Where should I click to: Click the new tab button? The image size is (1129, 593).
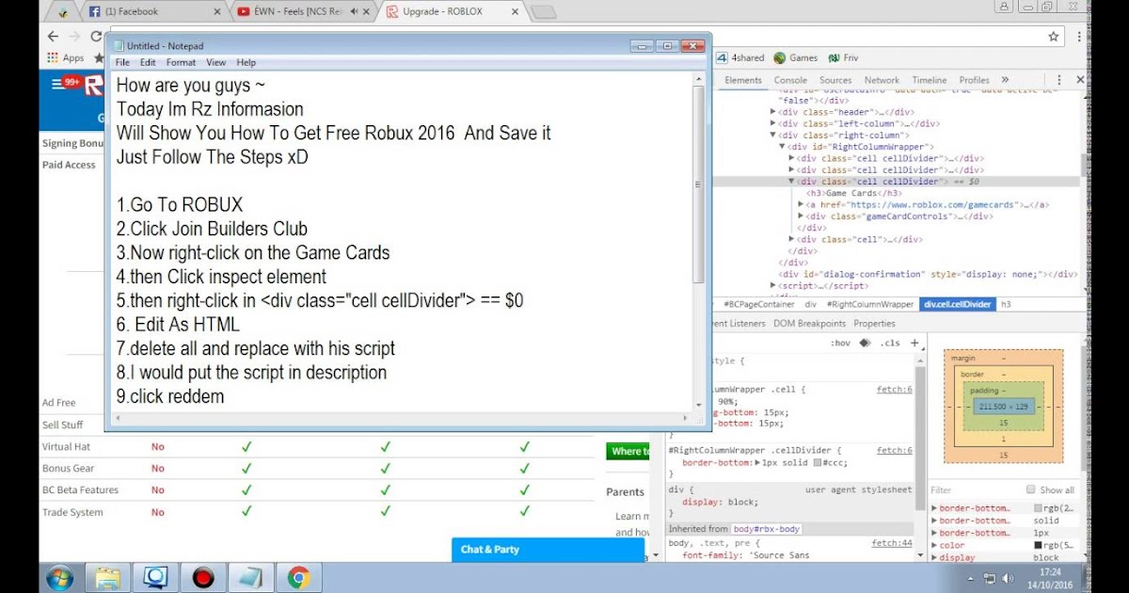pyautogui.click(x=543, y=12)
